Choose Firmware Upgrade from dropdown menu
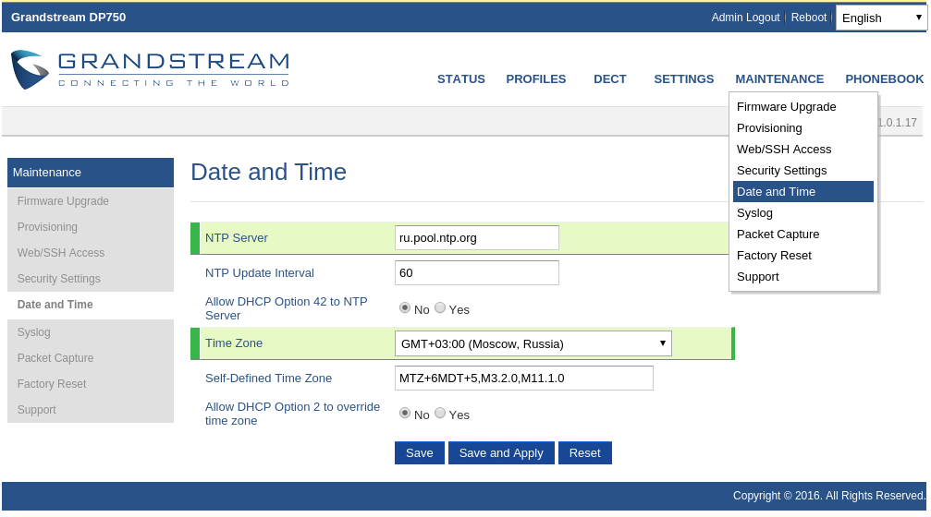Image resolution: width=931 pixels, height=517 pixels. 786,107
